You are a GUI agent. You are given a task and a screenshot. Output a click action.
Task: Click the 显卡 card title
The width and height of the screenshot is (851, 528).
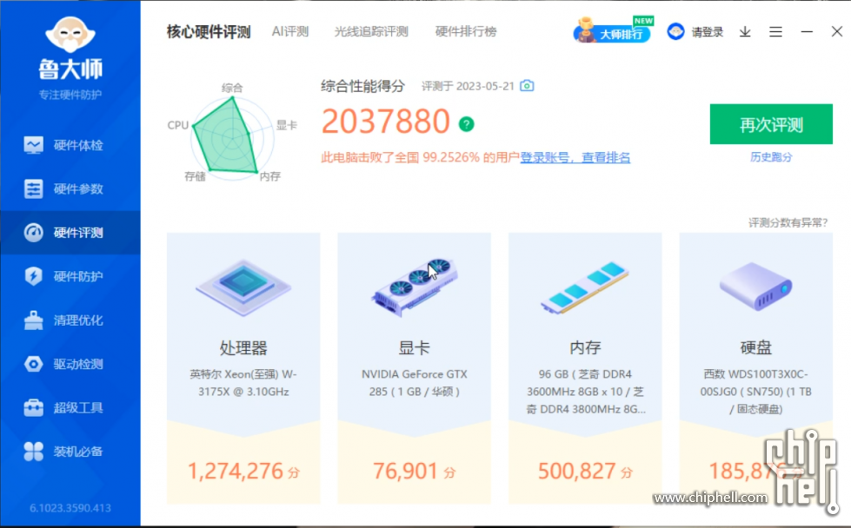tap(414, 347)
